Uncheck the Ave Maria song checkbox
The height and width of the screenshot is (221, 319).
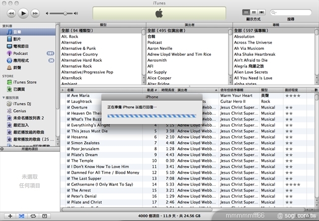68,96
